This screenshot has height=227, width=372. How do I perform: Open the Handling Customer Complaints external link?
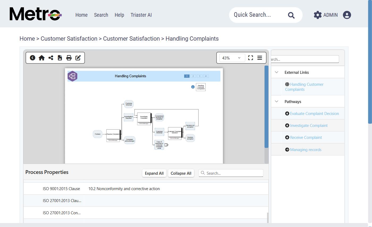(x=304, y=87)
